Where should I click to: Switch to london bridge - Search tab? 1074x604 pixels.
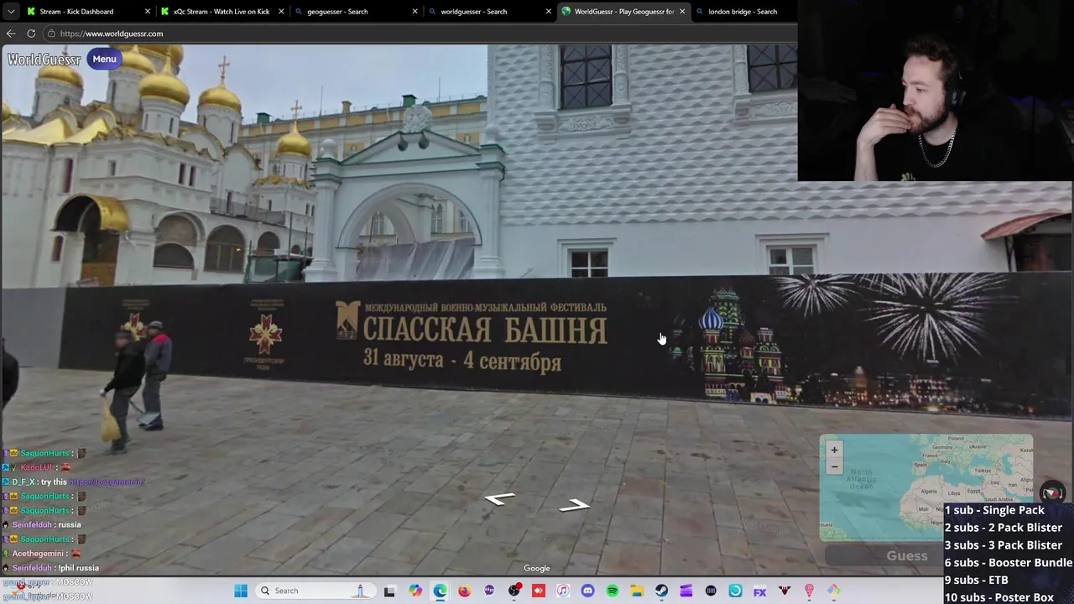(743, 12)
